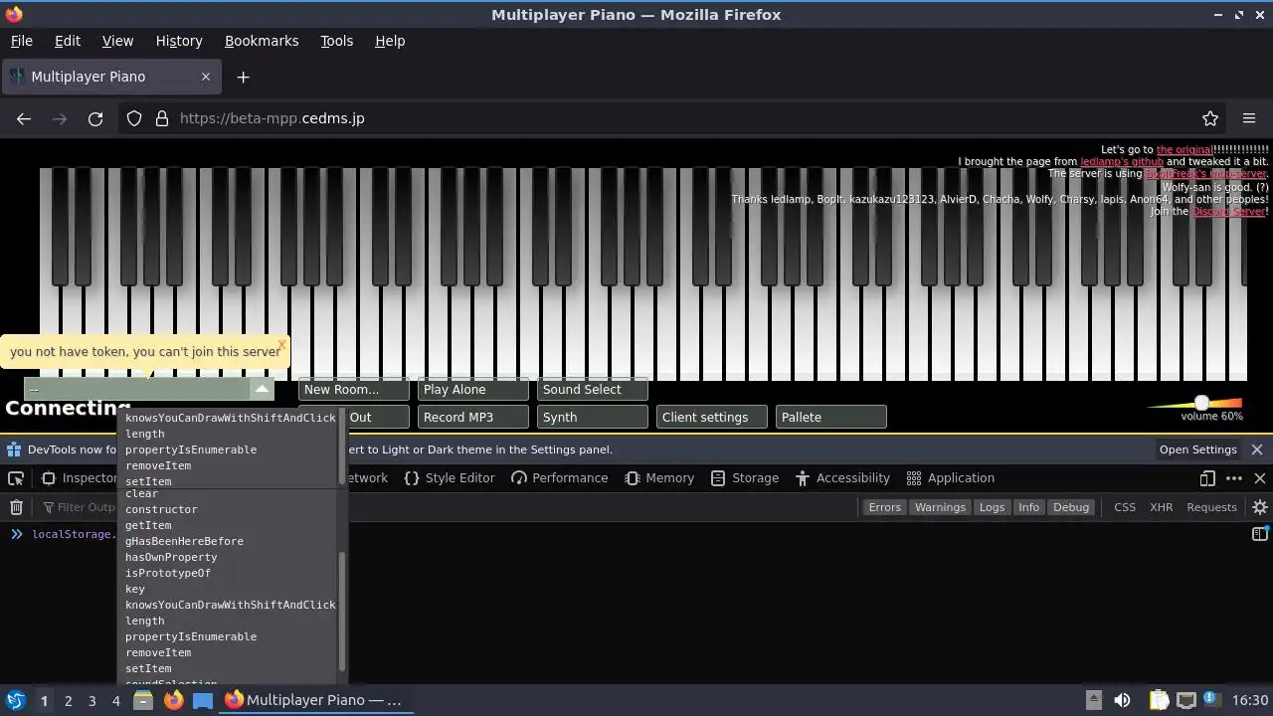Start recording with Record MP3 button
Image resolution: width=1273 pixels, height=716 pixels.
(473, 418)
